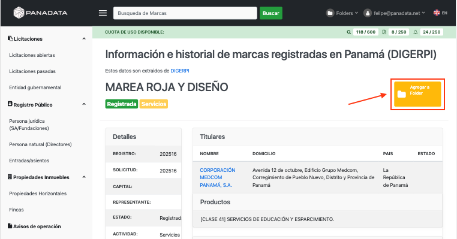
Task: Click the bell alerts quota icon
Action: (416, 32)
